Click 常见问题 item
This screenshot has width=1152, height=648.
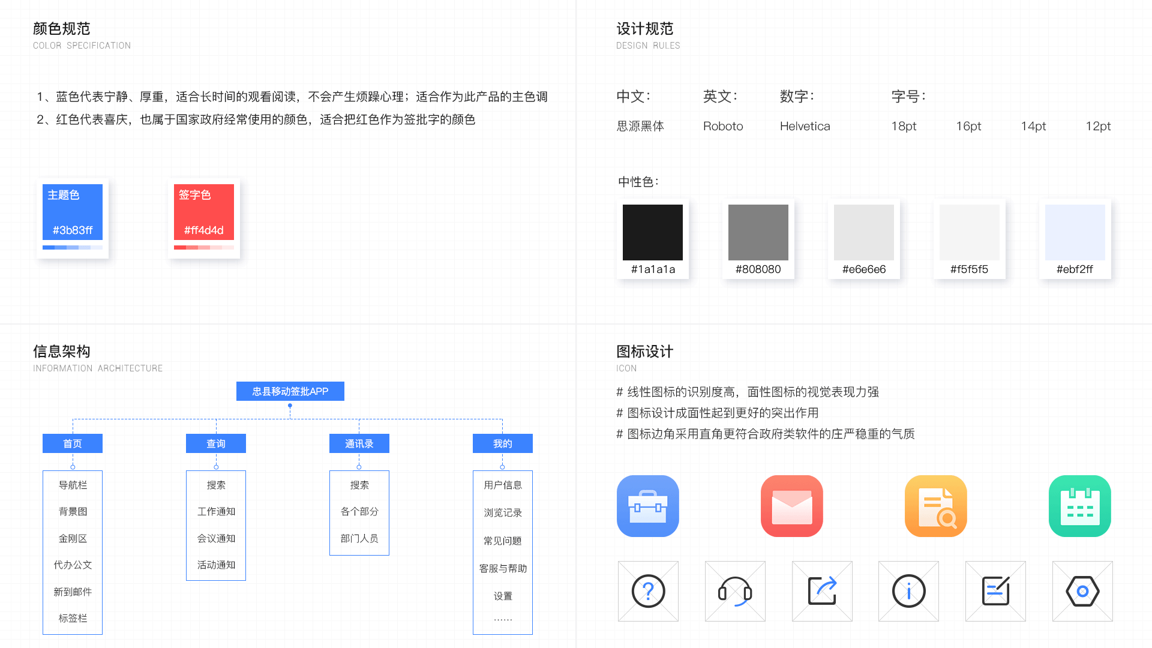503,541
